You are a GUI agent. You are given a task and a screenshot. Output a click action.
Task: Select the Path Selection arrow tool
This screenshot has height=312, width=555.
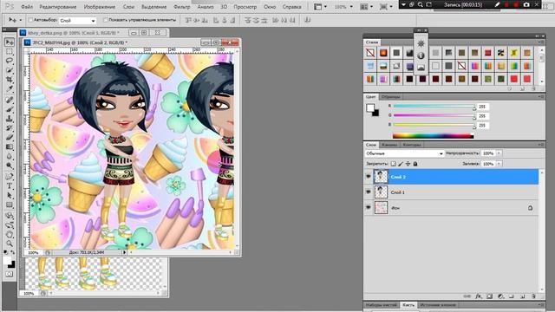(10, 195)
